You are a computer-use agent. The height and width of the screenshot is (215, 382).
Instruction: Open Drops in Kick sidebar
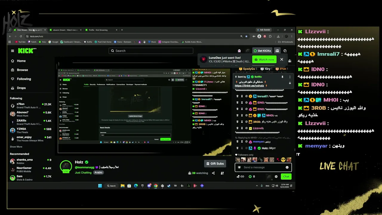(x=18, y=88)
